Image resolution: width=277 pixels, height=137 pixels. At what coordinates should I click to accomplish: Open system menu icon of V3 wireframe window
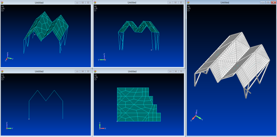click(2, 71)
